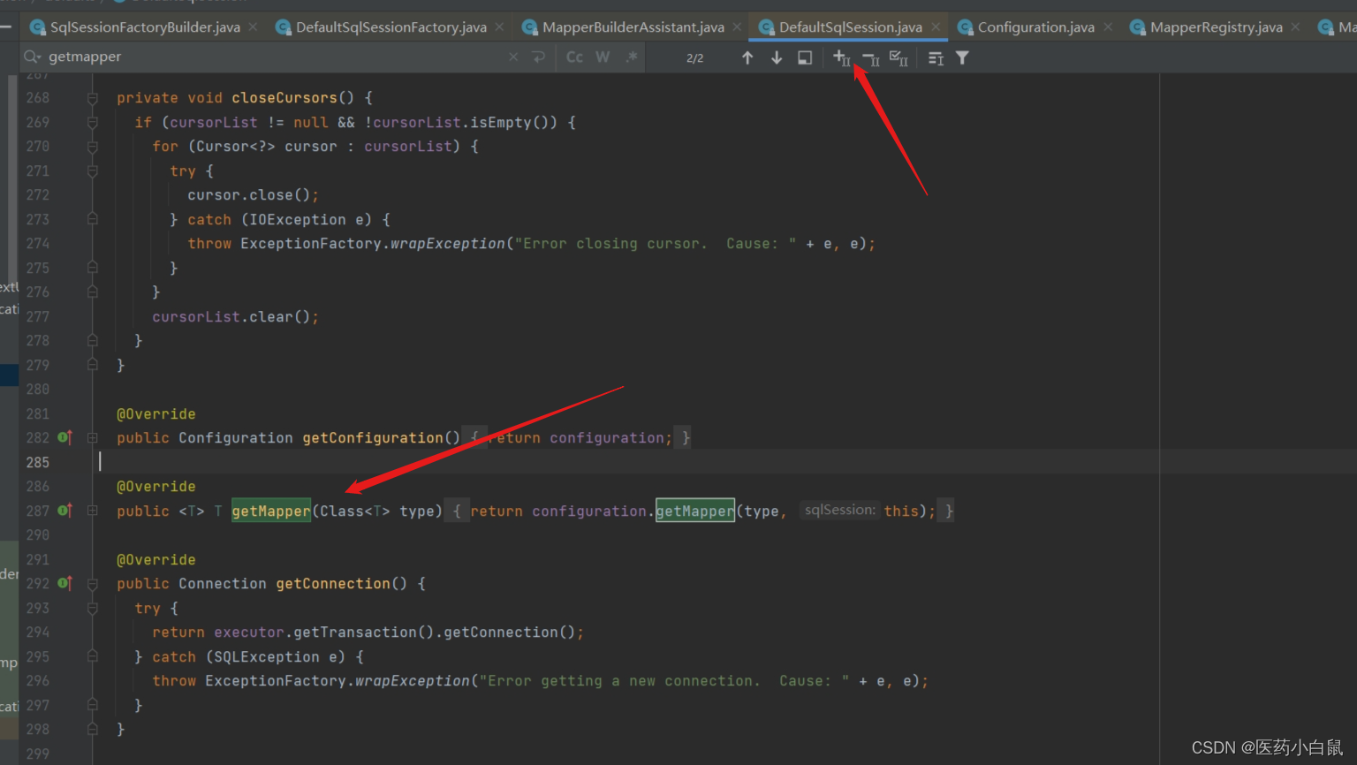This screenshot has height=765, width=1357.
Task: Click override gutter icon at line 292
Action: [64, 583]
